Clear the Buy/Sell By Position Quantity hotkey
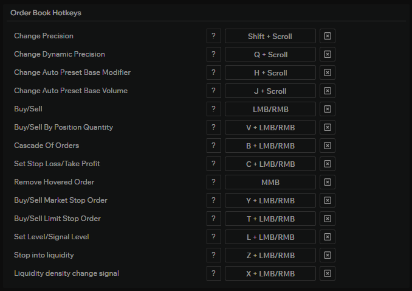This screenshot has height=291, width=412. point(328,127)
